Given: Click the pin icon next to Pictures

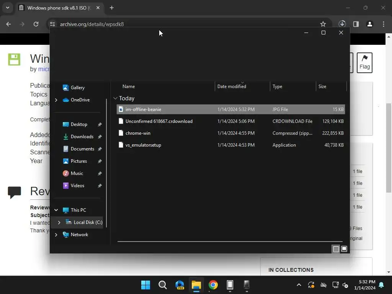Looking at the screenshot, I should click(100, 161).
